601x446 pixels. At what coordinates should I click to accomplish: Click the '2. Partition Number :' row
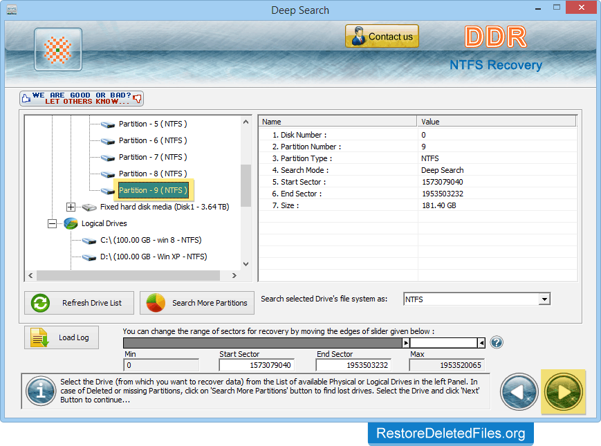[x=418, y=147]
